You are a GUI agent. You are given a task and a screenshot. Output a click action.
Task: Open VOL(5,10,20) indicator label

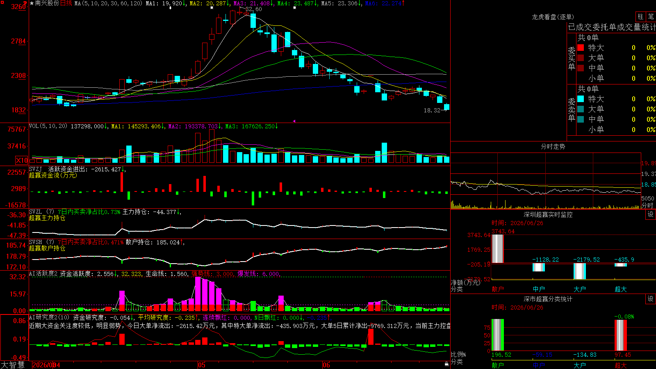tap(48, 126)
